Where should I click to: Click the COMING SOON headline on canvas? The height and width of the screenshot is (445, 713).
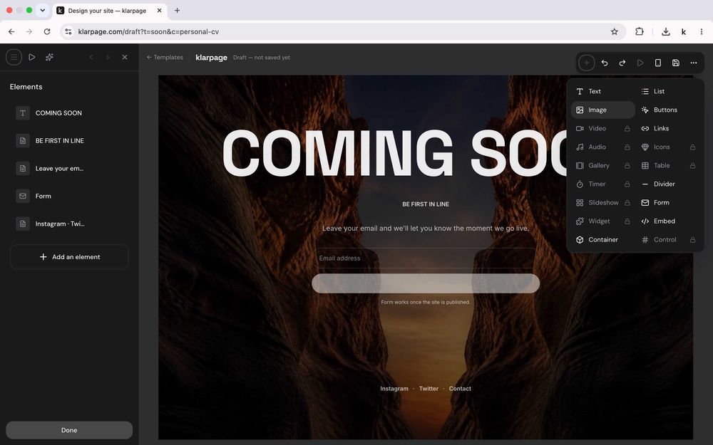[395, 154]
